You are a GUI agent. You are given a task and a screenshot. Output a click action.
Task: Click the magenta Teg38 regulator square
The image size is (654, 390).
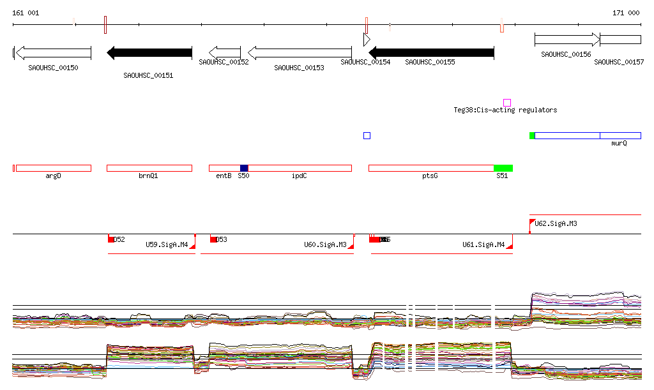click(x=507, y=103)
